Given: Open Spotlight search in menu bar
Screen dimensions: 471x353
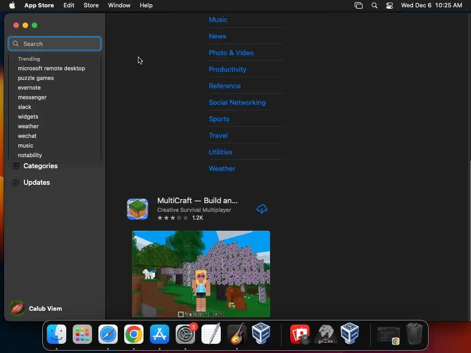Looking at the screenshot, I should click(374, 6).
